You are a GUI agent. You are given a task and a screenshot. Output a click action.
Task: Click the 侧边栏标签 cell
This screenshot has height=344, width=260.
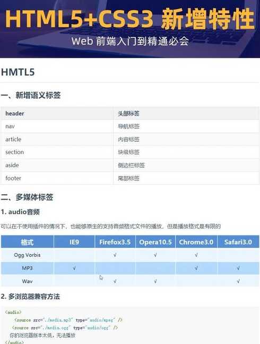click(x=186, y=165)
